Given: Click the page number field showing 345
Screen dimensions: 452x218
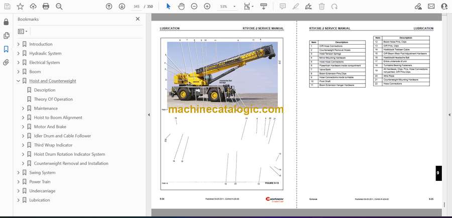Looking at the screenshot, I should tap(137, 7).
